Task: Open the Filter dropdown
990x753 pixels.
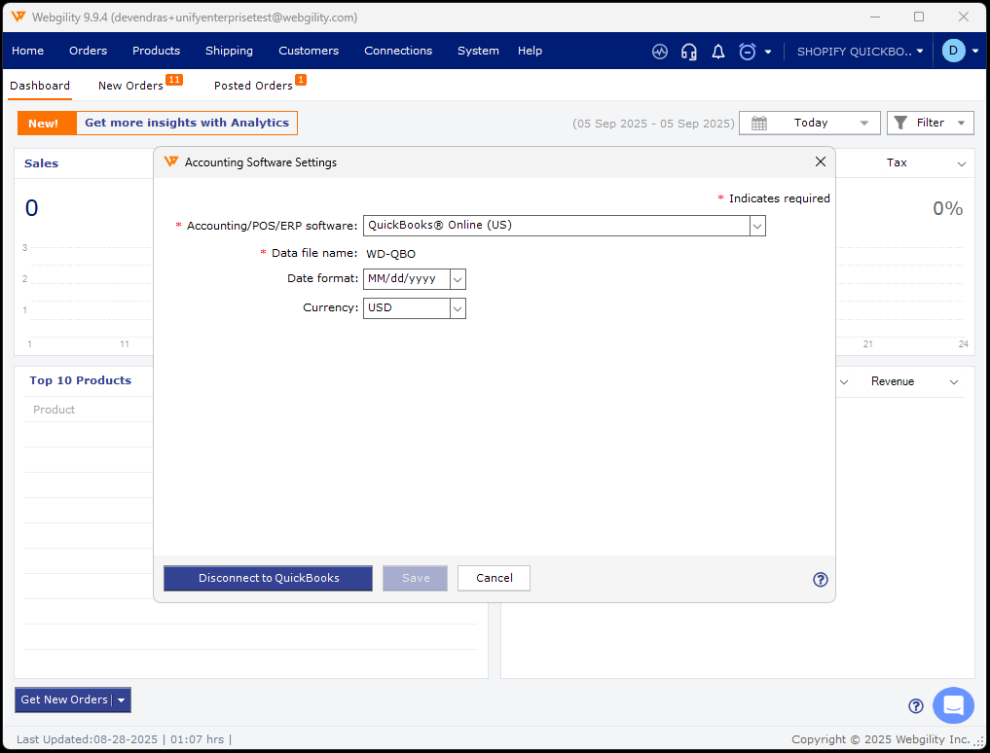Action: pyautogui.click(x=930, y=123)
